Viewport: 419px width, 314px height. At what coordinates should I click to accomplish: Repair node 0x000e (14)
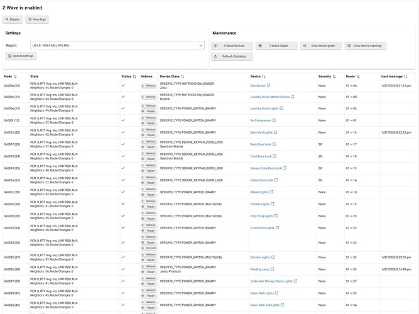[149, 111]
